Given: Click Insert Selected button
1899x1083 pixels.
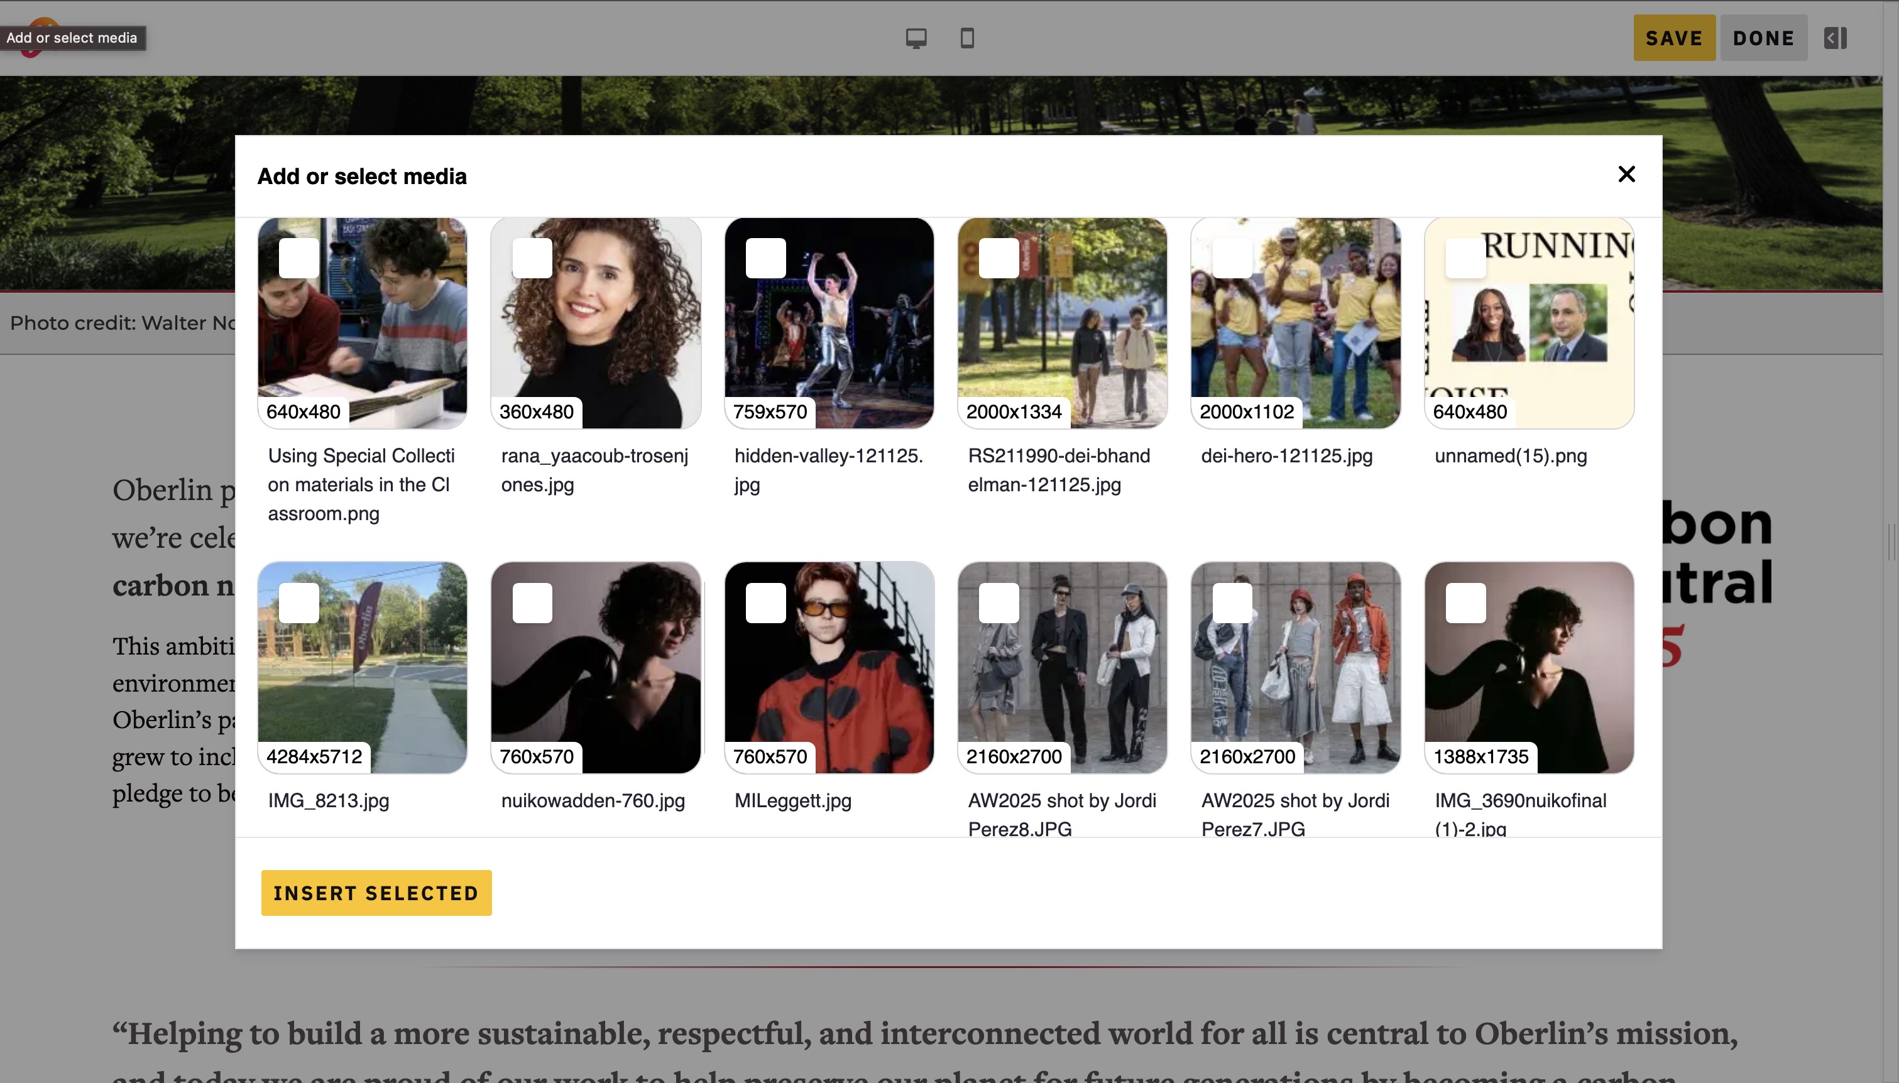Looking at the screenshot, I should pyautogui.click(x=376, y=893).
